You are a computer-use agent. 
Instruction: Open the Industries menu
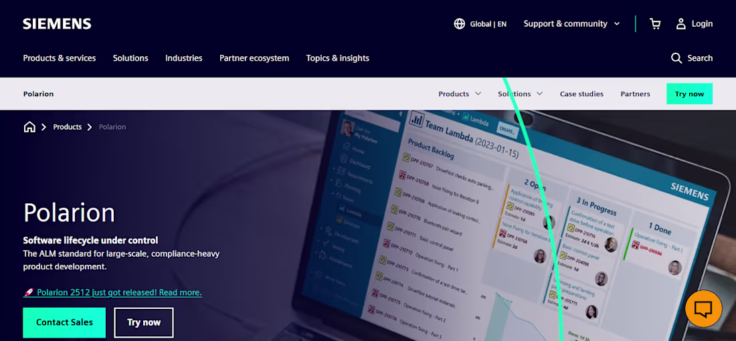click(x=183, y=58)
